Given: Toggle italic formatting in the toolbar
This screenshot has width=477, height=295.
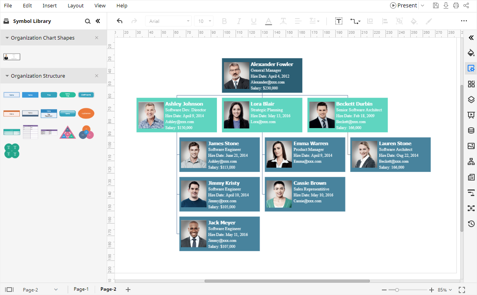Looking at the screenshot, I should (x=239, y=21).
